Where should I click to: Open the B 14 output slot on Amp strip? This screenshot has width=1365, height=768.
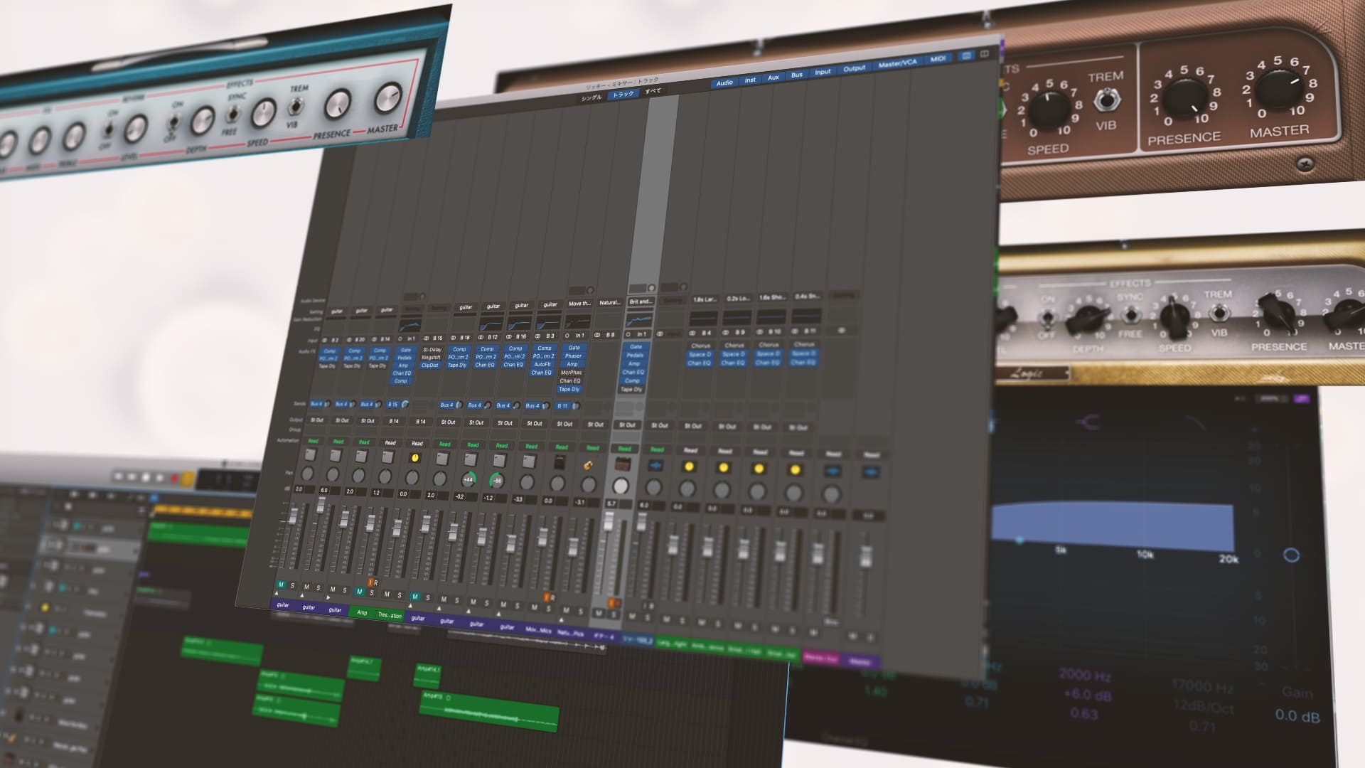[x=394, y=421]
